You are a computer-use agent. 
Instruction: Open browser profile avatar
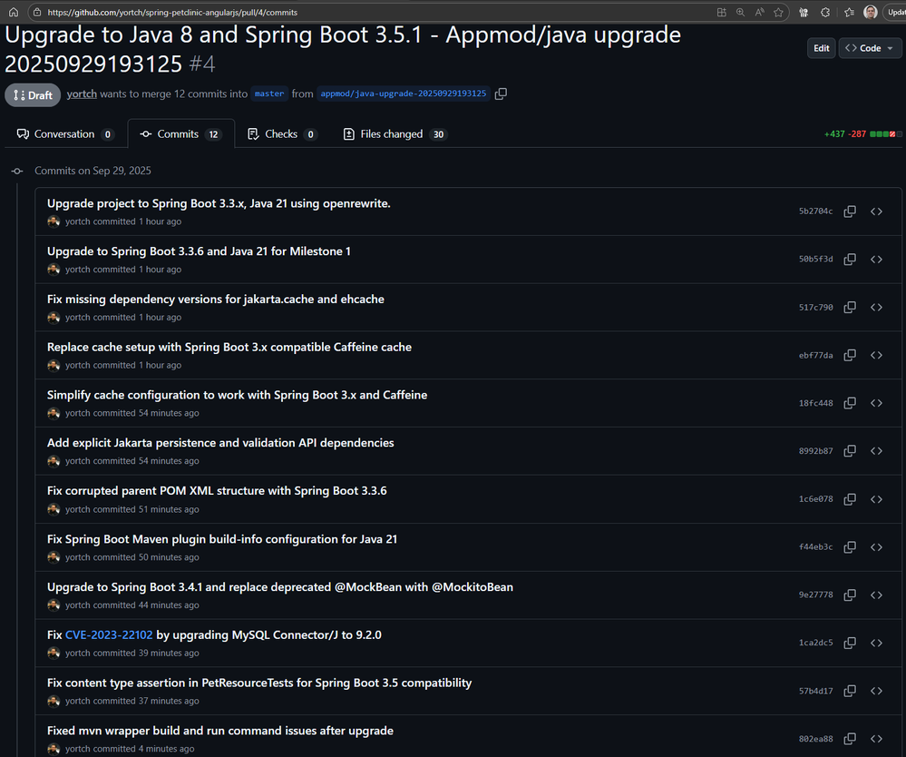pyautogui.click(x=870, y=12)
